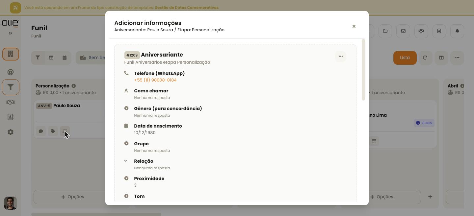Open the handshake icon in the top bar
This screenshot has height=216, width=474.
[421, 31]
